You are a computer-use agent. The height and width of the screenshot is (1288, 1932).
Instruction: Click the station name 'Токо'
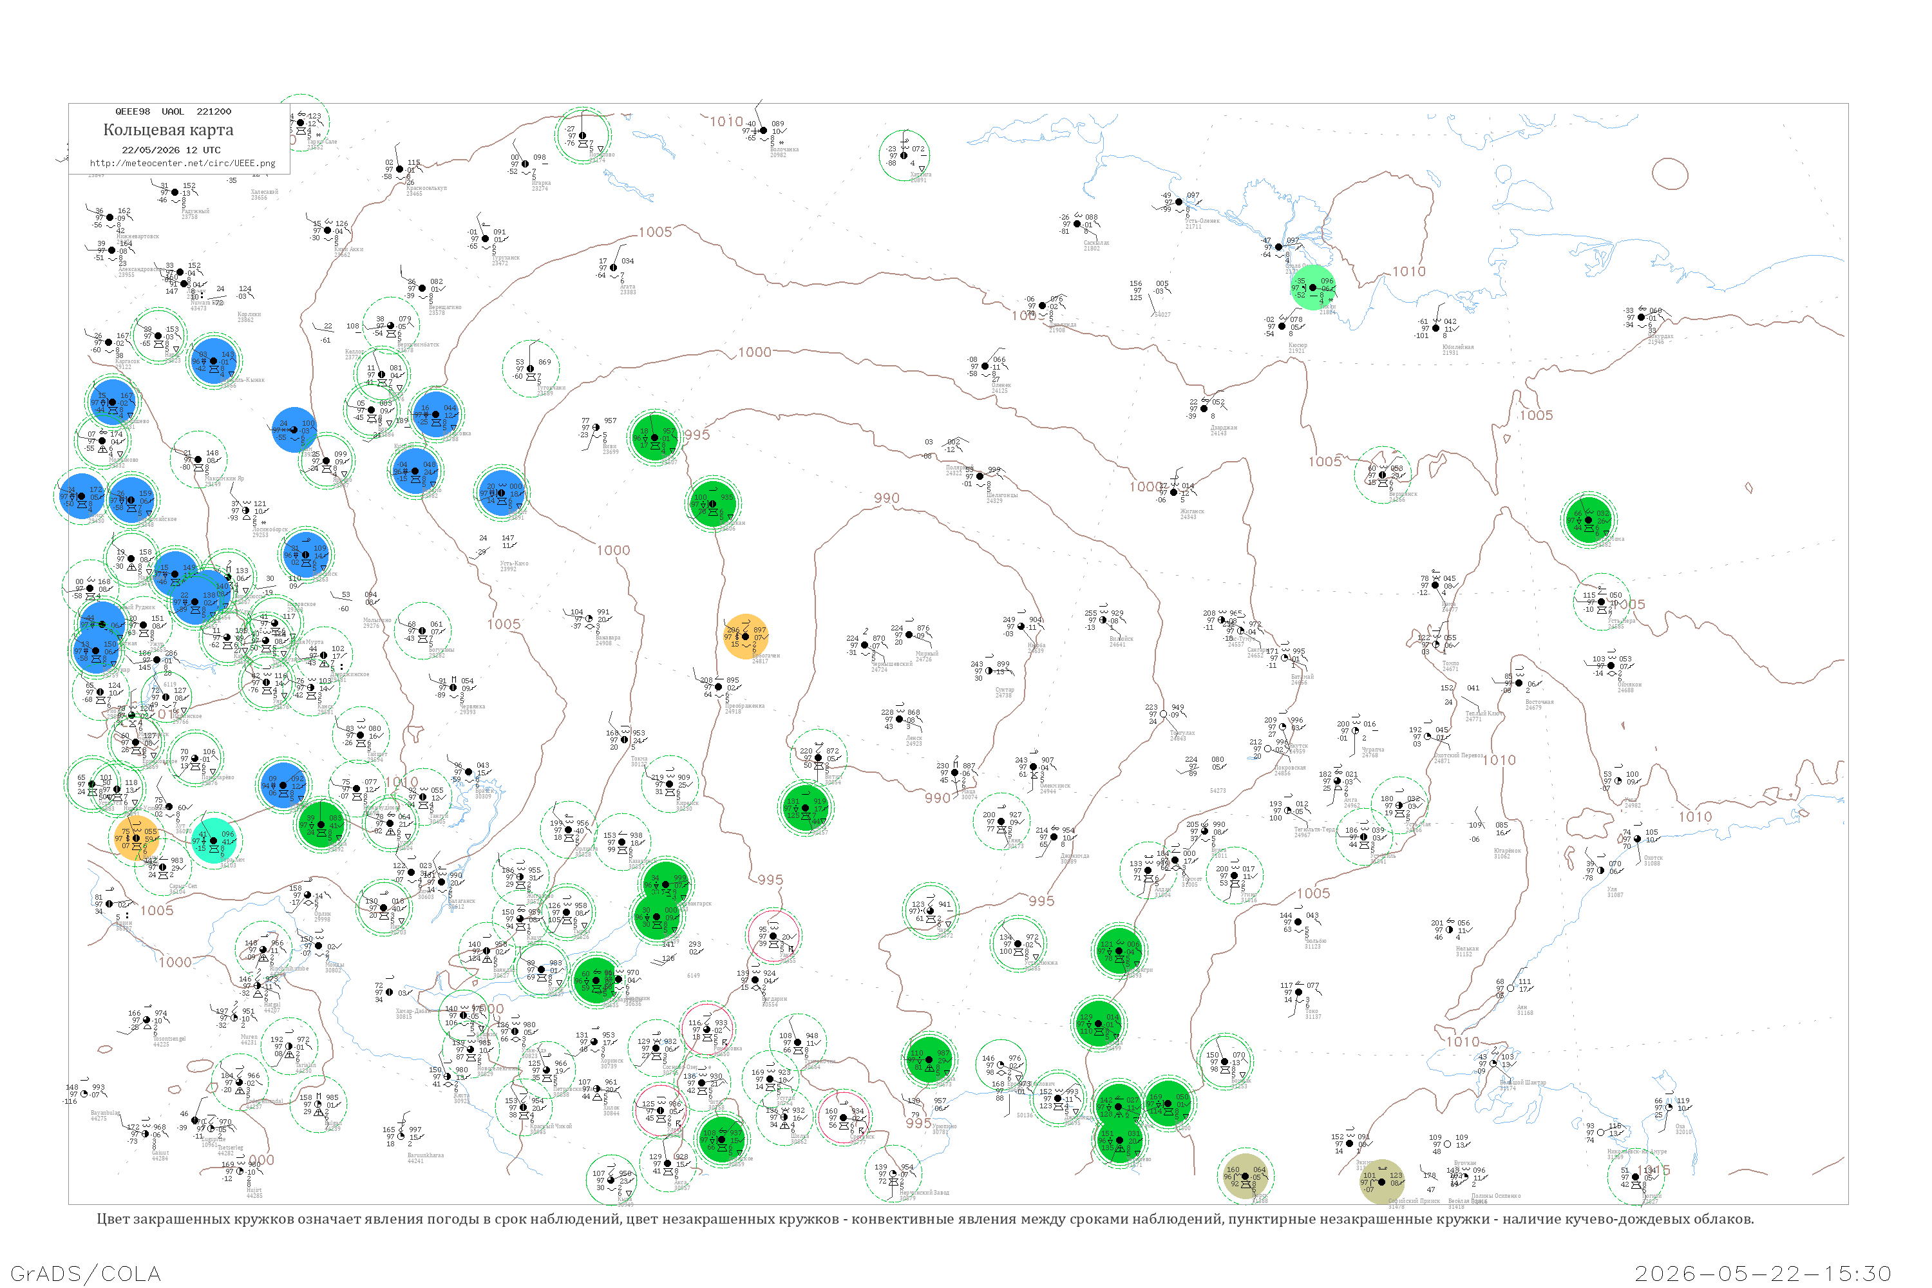point(1312,1010)
